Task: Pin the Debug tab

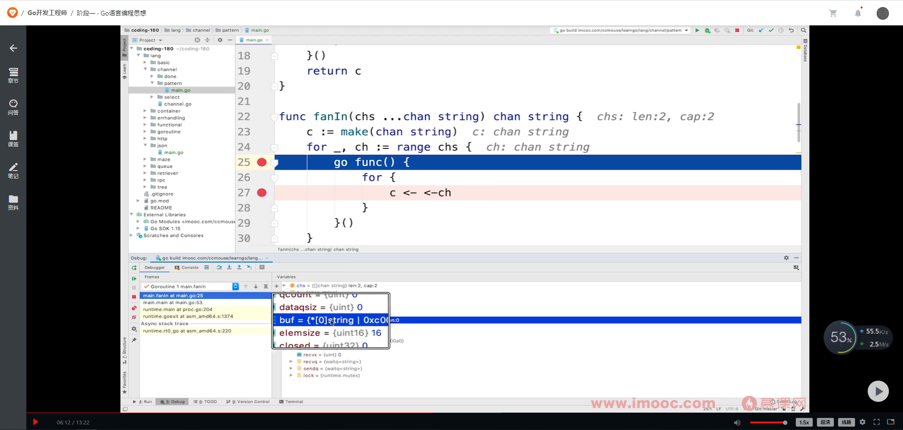Action: click(x=134, y=340)
